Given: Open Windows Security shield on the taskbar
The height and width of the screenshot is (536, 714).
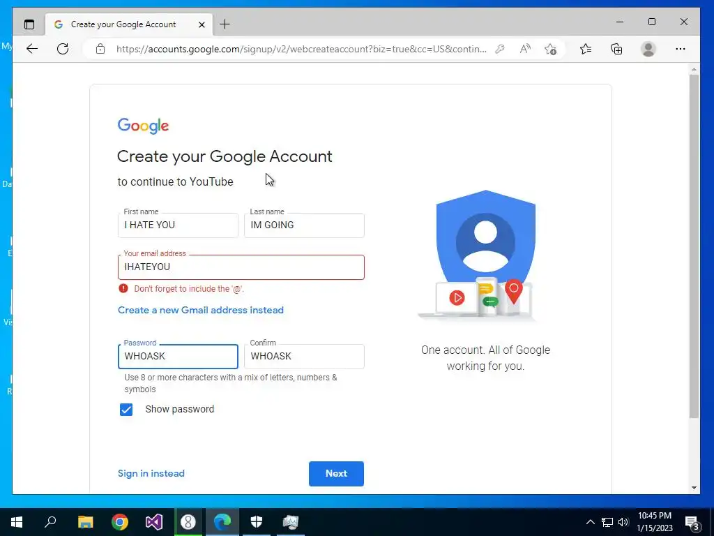Looking at the screenshot, I should tap(257, 522).
